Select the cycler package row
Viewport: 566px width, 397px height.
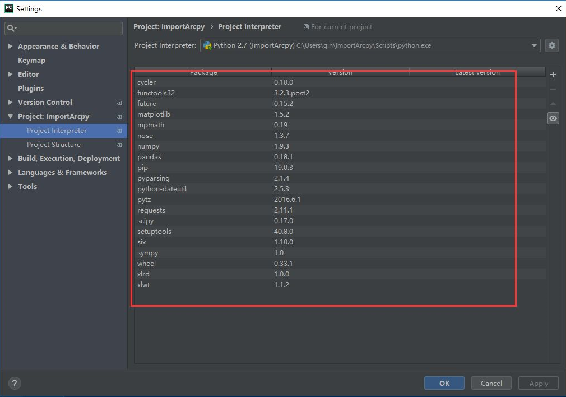pyautogui.click(x=340, y=82)
